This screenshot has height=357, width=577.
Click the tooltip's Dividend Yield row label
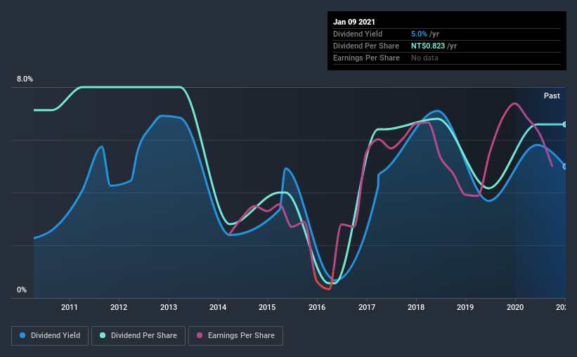[x=358, y=34]
